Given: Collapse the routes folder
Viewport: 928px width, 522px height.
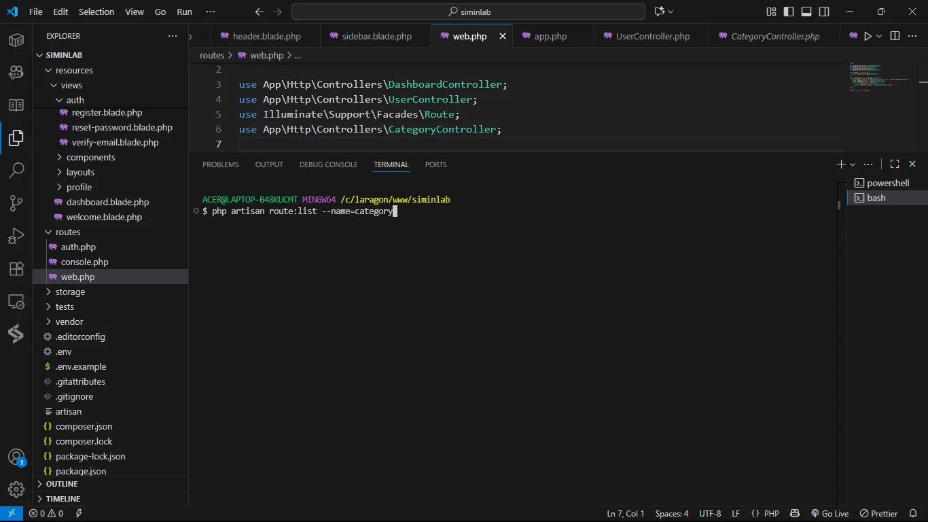Looking at the screenshot, I should point(68,232).
